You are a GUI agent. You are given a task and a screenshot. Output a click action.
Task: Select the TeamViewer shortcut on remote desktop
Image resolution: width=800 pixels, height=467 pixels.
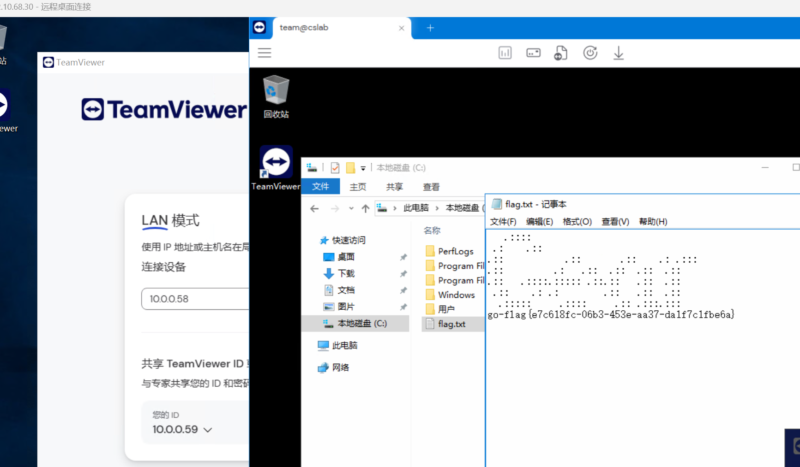click(x=276, y=168)
